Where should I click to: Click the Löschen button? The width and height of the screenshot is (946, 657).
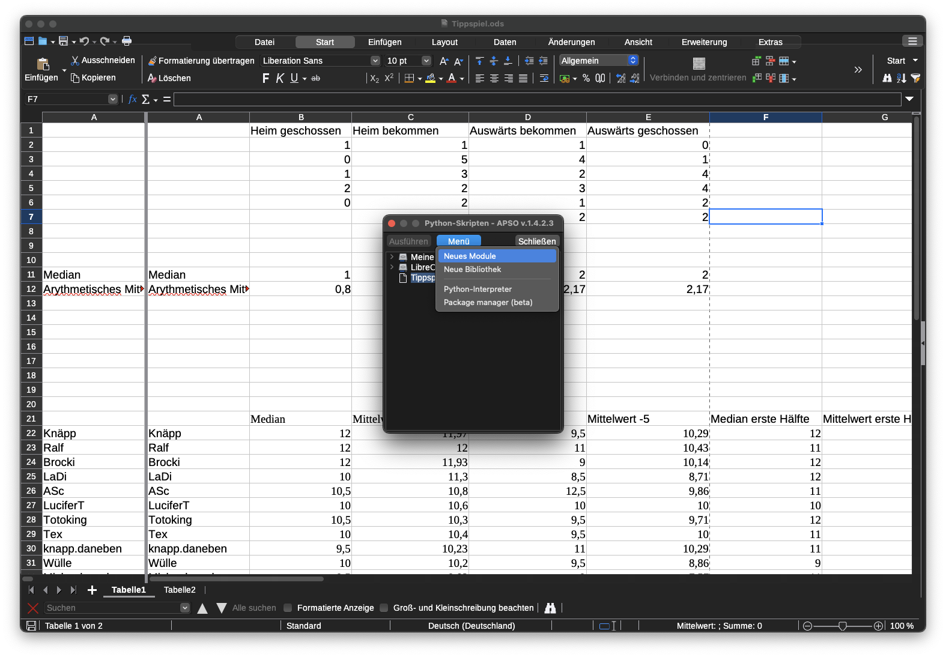[x=169, y=78]
